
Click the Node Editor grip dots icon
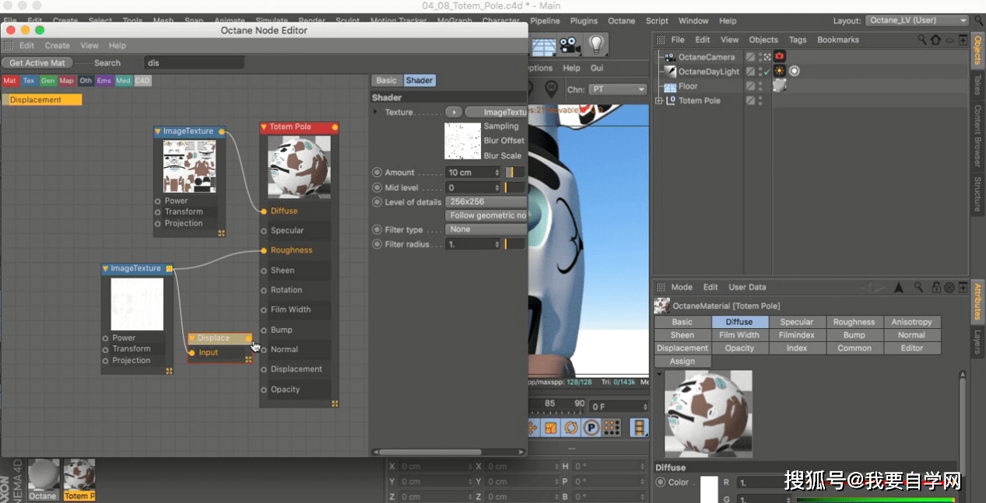[x=9, y=46]
